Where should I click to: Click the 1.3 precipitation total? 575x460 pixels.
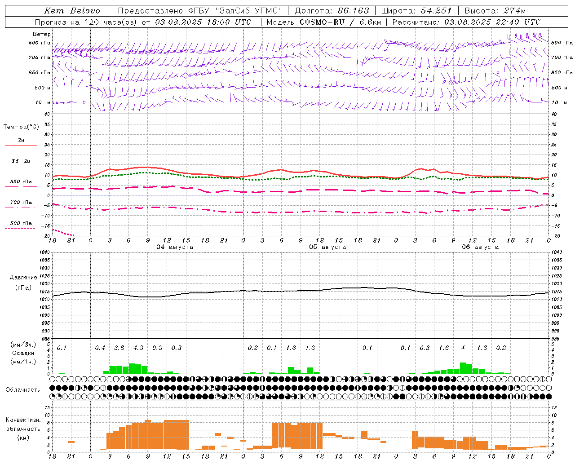310,348
